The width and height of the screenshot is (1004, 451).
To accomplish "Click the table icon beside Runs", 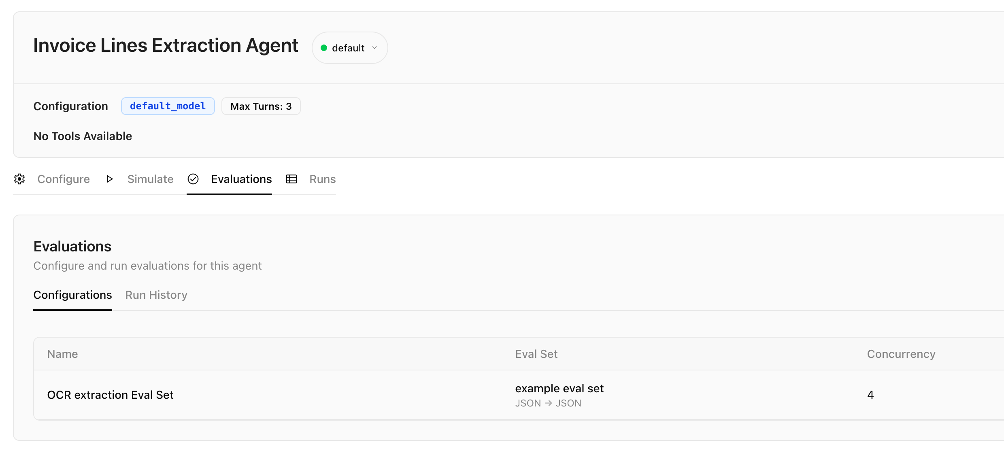I will pyautogui.click(x=291, y=179).
